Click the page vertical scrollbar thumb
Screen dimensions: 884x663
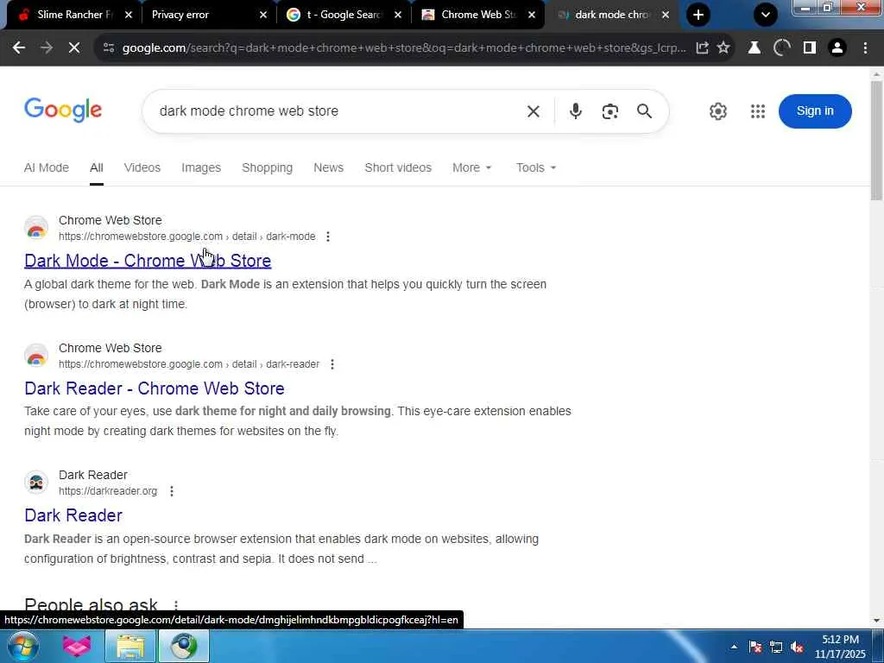(876, 140)
